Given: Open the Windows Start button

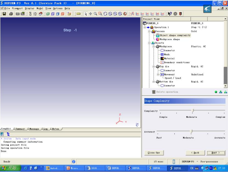Looking at the screenshot, I should click(10, 168).
